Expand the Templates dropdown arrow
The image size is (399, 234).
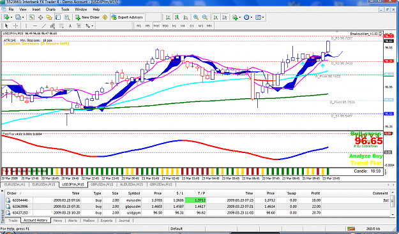tap(263, 17)
